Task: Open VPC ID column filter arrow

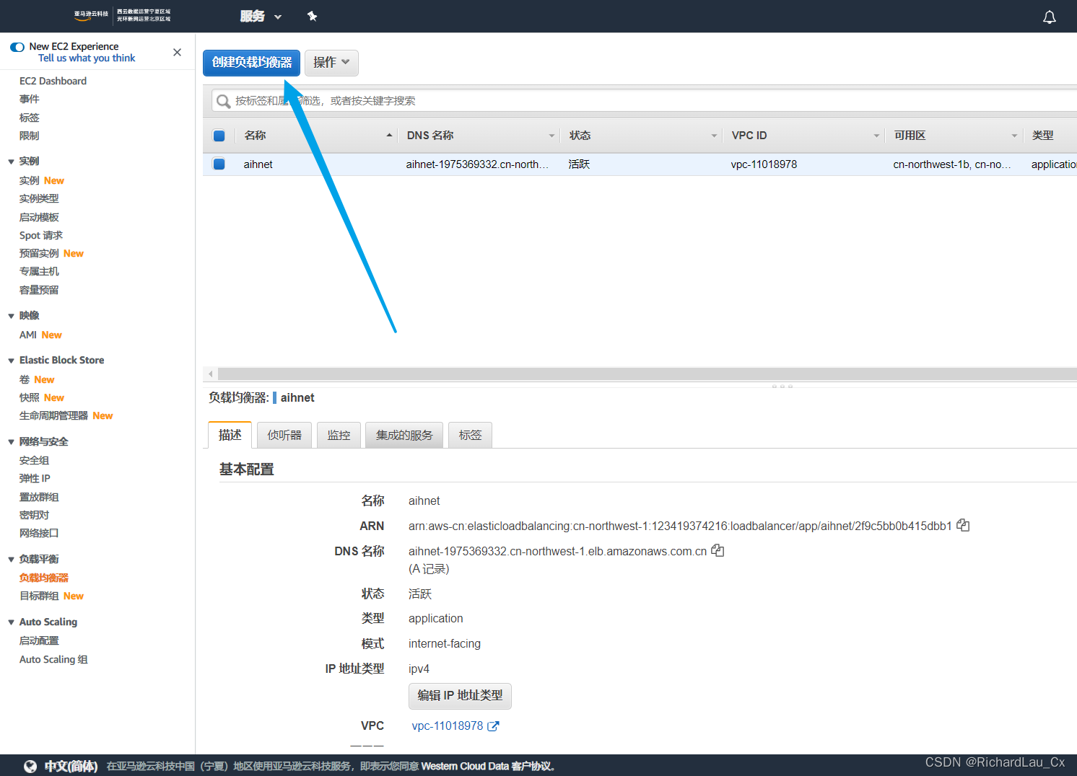Action: pos(876,136)
